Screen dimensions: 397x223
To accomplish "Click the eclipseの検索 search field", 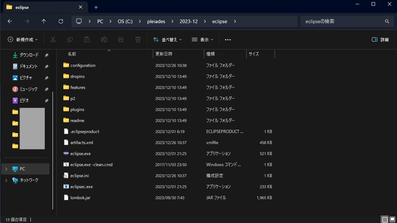I will pyautogui.click(x=344, y=21).
